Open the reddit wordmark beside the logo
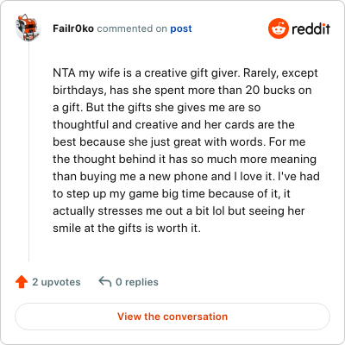 [x=310, y=29]
